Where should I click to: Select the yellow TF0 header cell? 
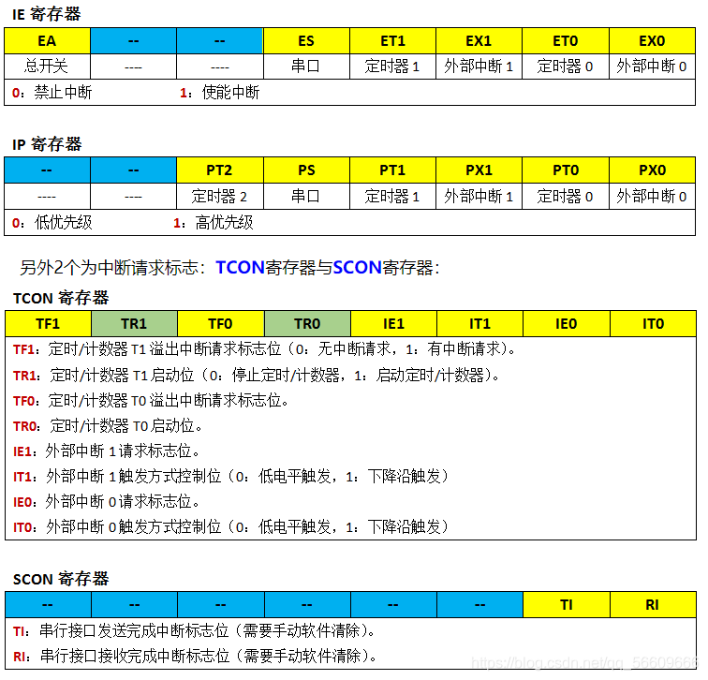(x=220, y=324)
